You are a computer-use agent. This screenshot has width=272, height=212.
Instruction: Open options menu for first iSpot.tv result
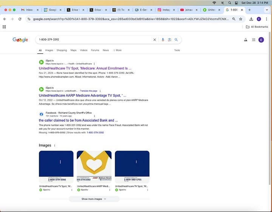pos(94,64)
